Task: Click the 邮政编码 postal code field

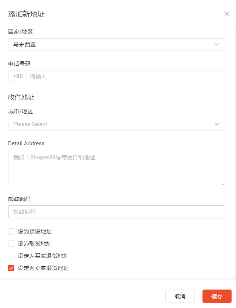Action: pyautogui.click(x=116, y=212)
